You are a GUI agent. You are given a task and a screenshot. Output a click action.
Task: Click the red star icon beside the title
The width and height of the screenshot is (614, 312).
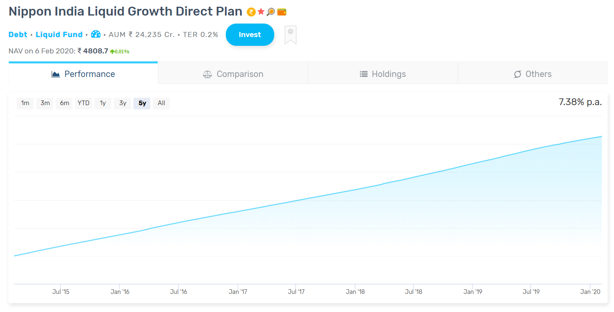[x=261, y=12]
